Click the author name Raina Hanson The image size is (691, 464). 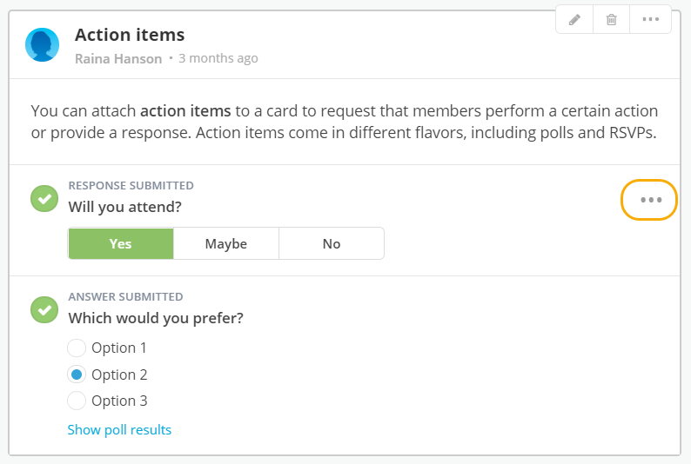coord(118,59)
